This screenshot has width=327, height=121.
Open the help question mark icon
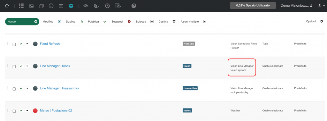[134, 6]
